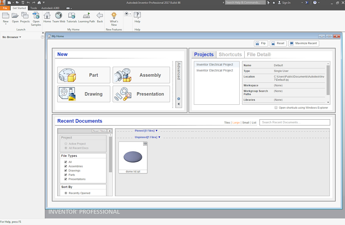Pin the dome lid.ipt thumbnail
The height and width of the screenshot is (225, 345).
(145, 144)
